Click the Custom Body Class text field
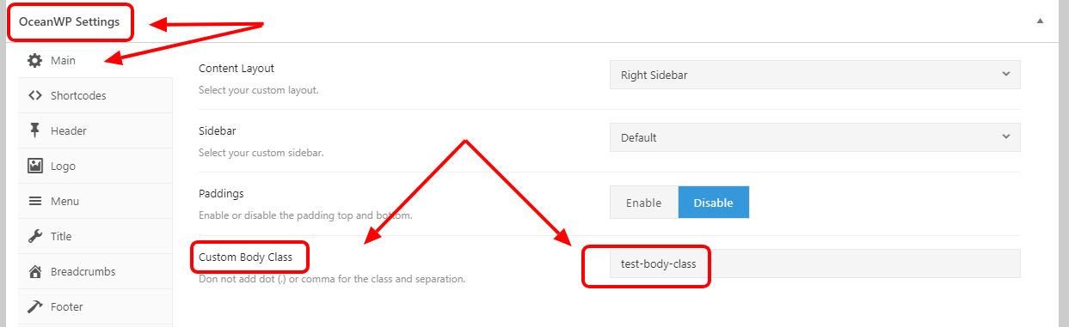This screenshot has height=327, width=1069. [814, 263]
